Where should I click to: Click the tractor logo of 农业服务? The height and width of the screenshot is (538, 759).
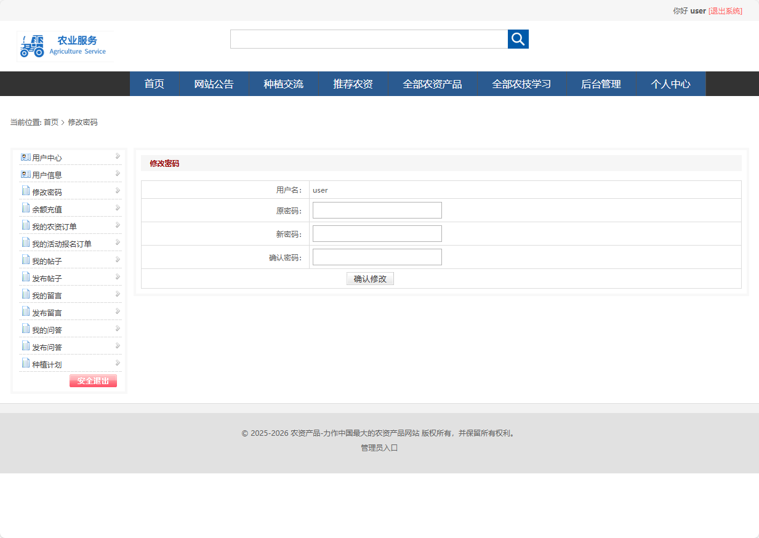(x=32, y=46)
